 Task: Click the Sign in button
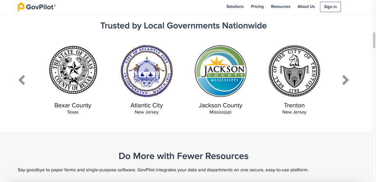point(330,7)
